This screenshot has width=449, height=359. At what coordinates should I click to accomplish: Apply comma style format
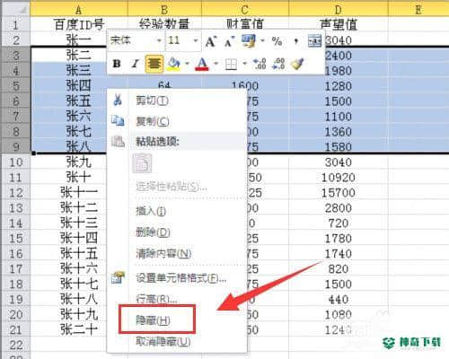click(x=295, y=41)
